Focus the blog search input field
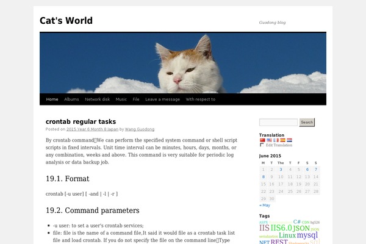Image resolution: width=366 pixels, height=244 pixels. [x=278, y=122]
